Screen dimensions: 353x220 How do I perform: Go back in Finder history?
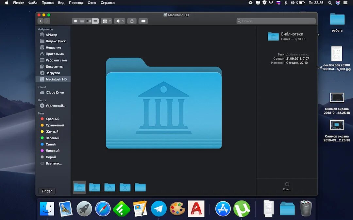[41, 21]
